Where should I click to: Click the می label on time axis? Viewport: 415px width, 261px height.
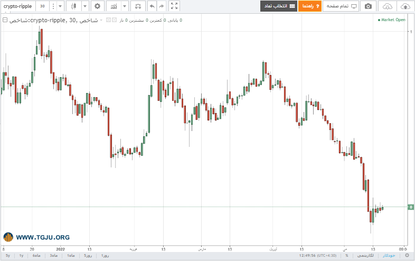click(345, 249)
